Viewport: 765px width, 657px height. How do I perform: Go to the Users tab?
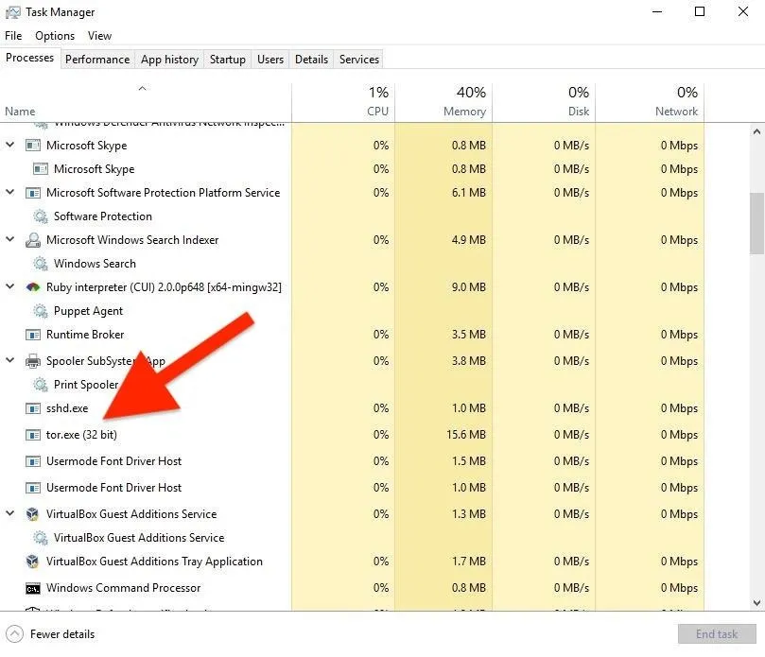[x=270, y=60]
